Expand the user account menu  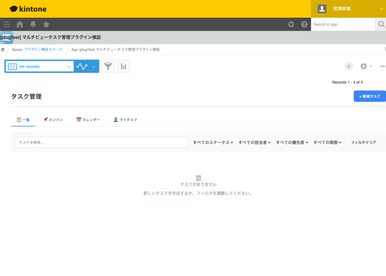381,9
